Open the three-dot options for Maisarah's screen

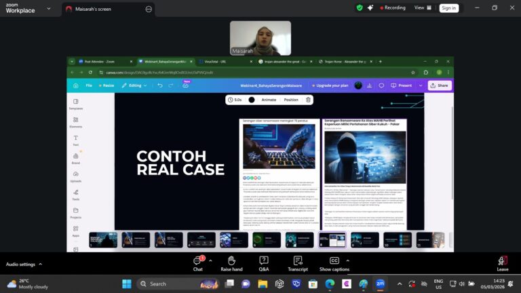149,9
